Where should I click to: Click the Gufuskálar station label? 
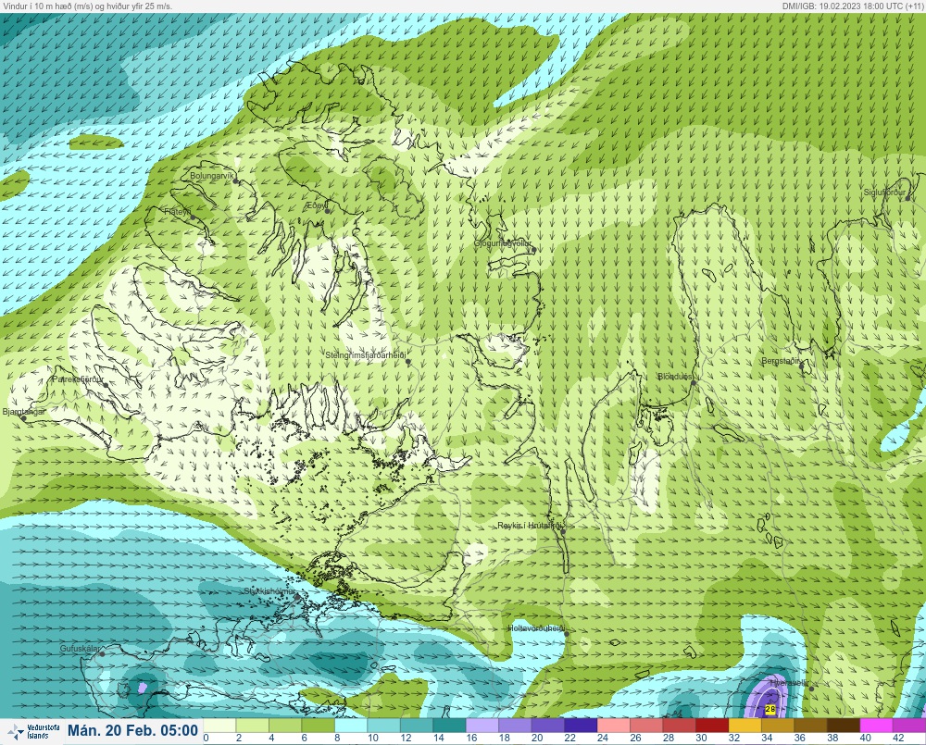80,648
